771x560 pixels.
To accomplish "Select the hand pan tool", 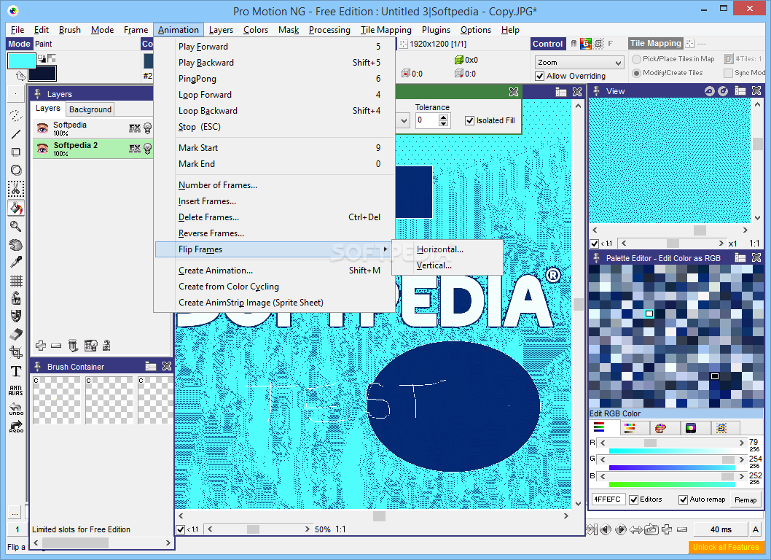I will click(x=16, y=244).
